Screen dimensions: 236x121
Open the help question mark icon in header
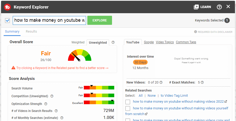(219, 7)
